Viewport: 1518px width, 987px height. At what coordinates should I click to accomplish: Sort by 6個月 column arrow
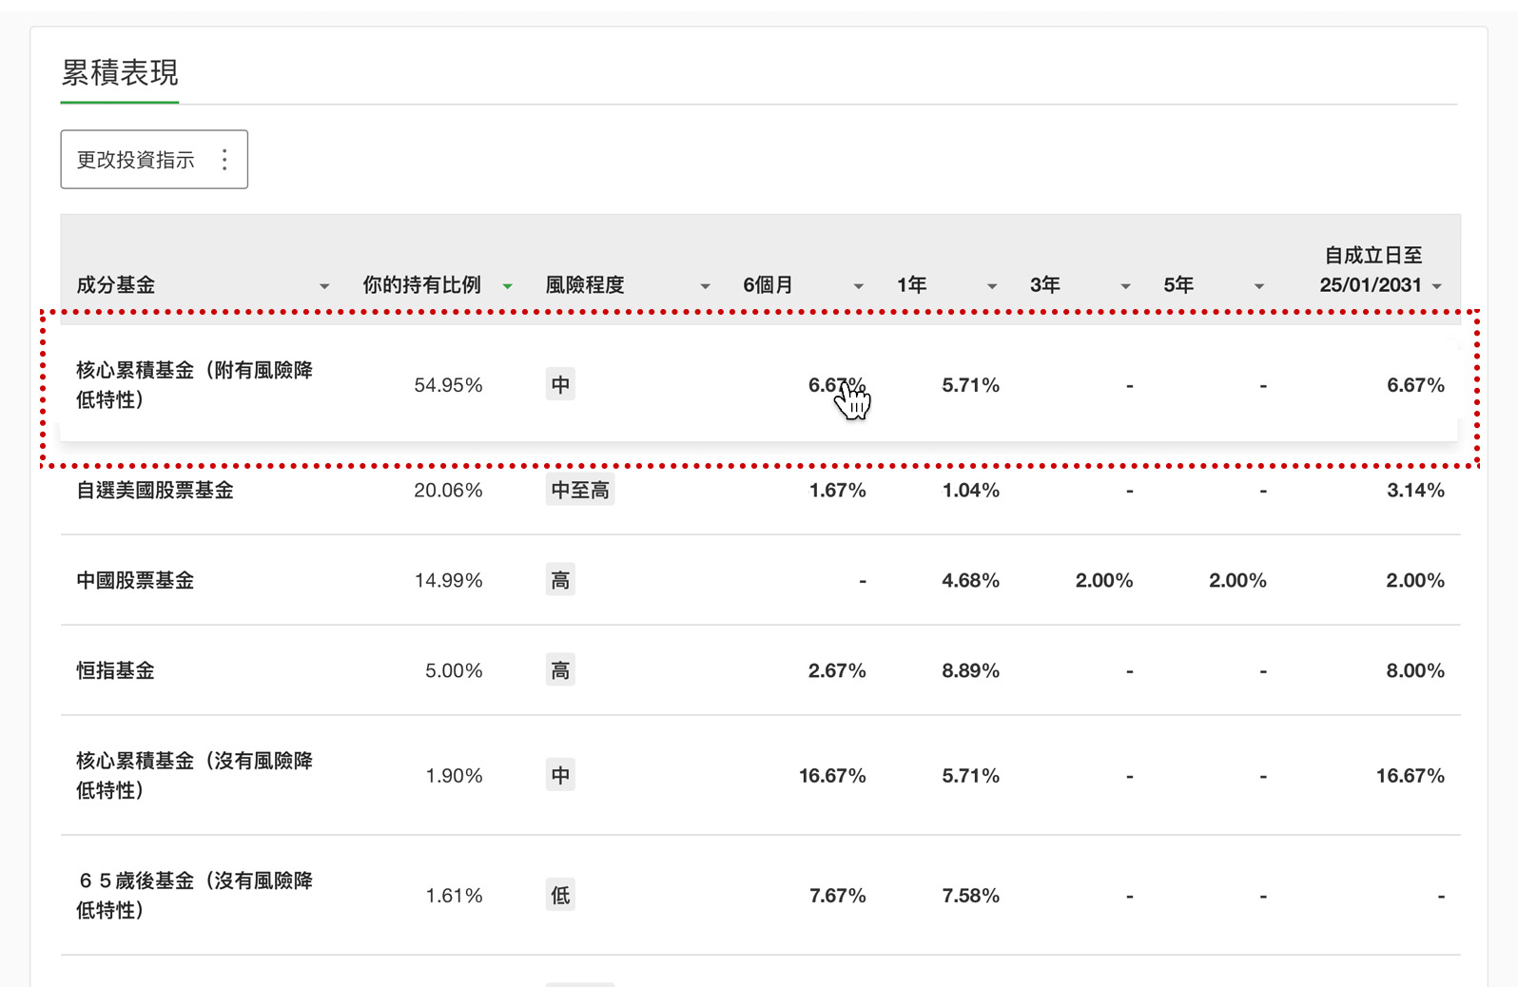[859, 286]
